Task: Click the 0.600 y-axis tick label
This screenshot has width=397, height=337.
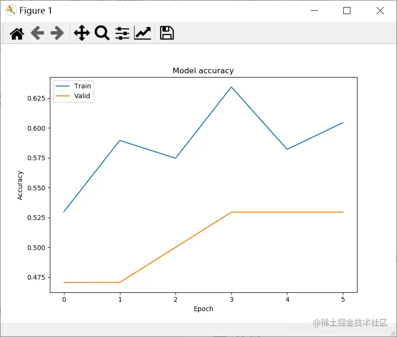Action: pos(36,128)
